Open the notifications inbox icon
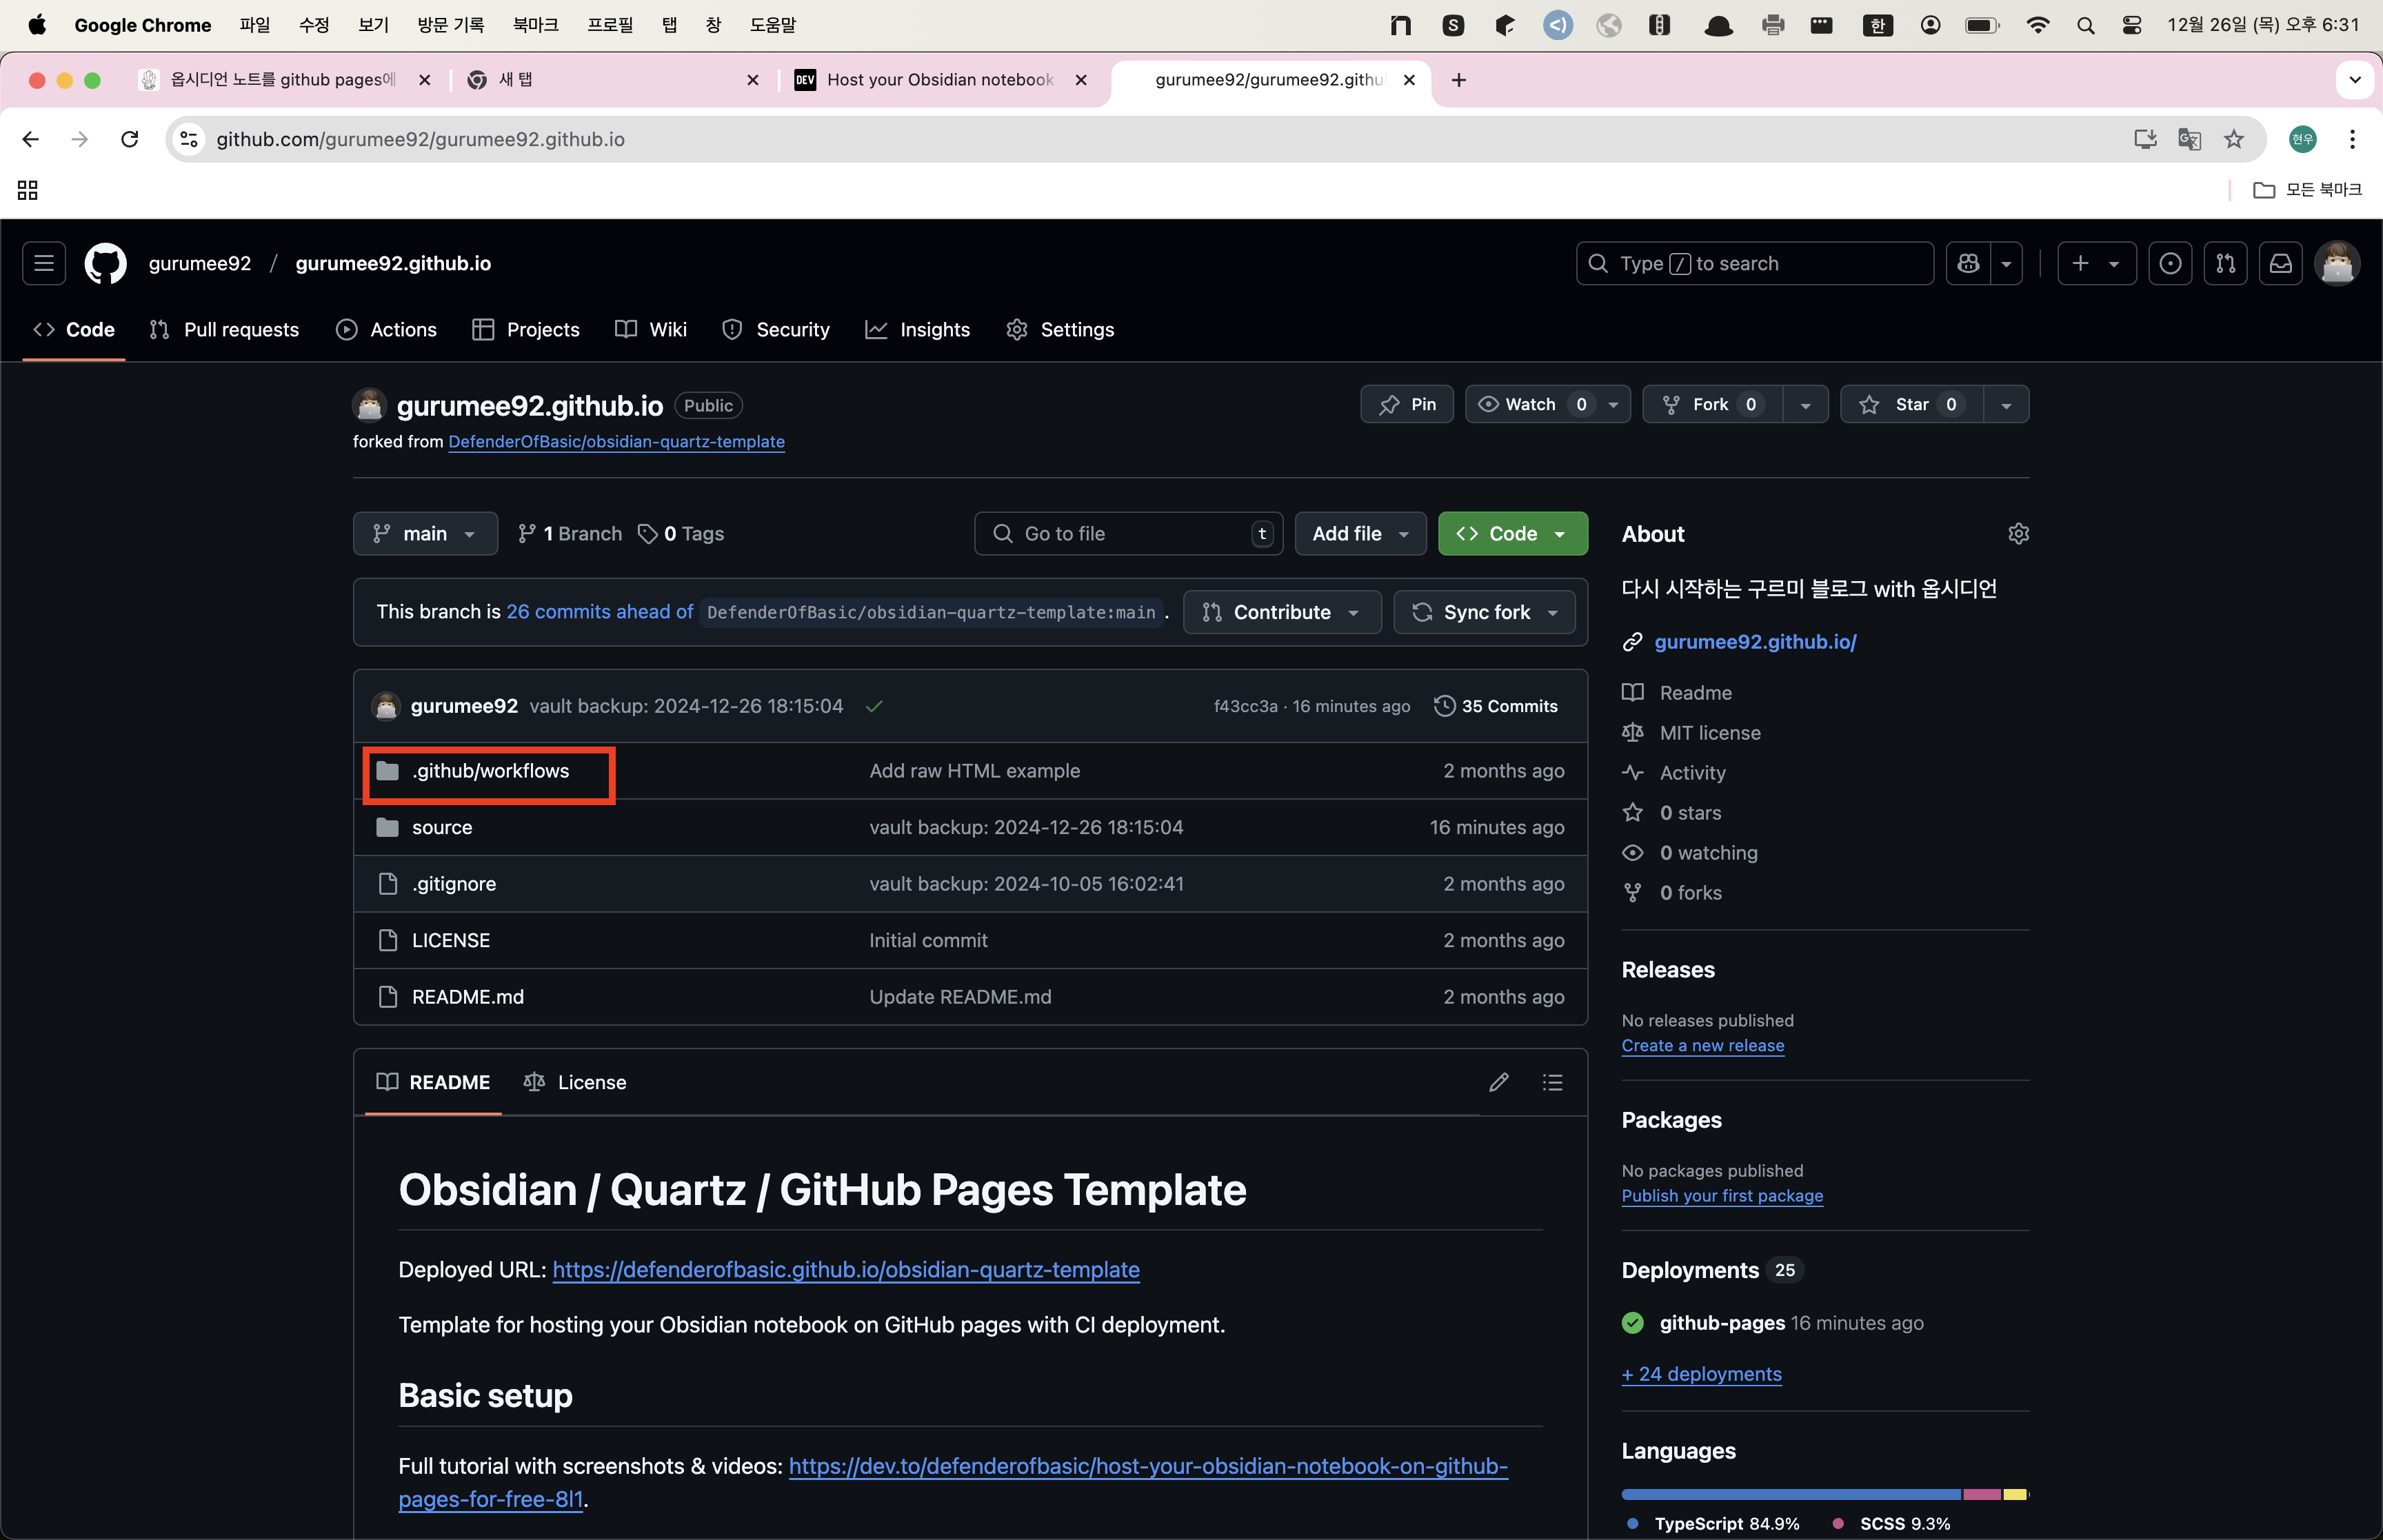2383x1540 pixels. pos(2280,263)
